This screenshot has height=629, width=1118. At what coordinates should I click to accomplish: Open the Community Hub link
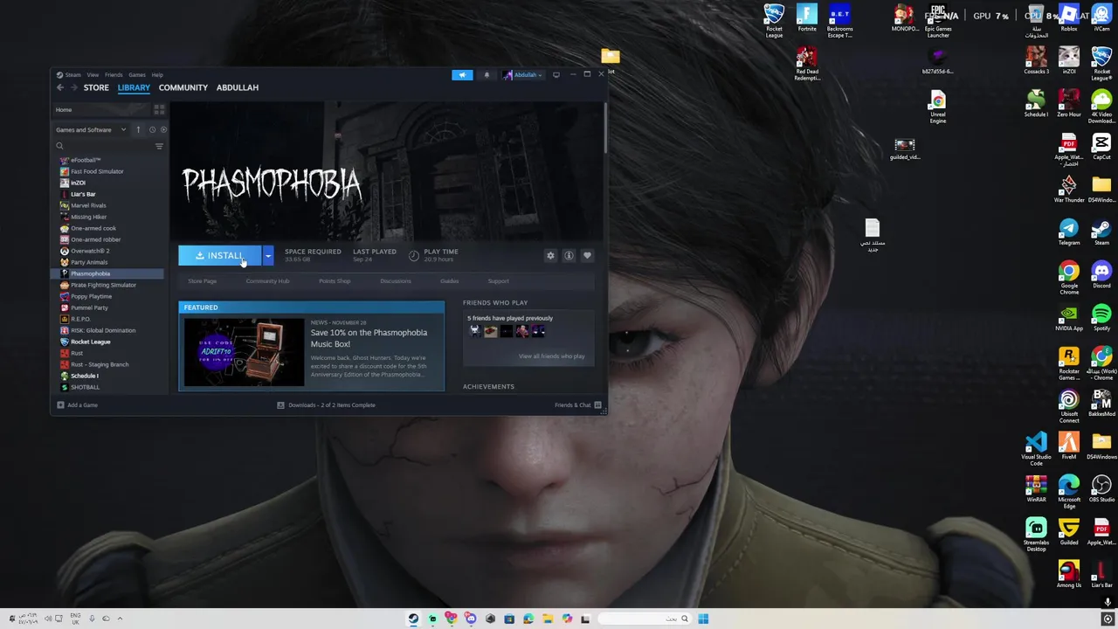[267, 281]
